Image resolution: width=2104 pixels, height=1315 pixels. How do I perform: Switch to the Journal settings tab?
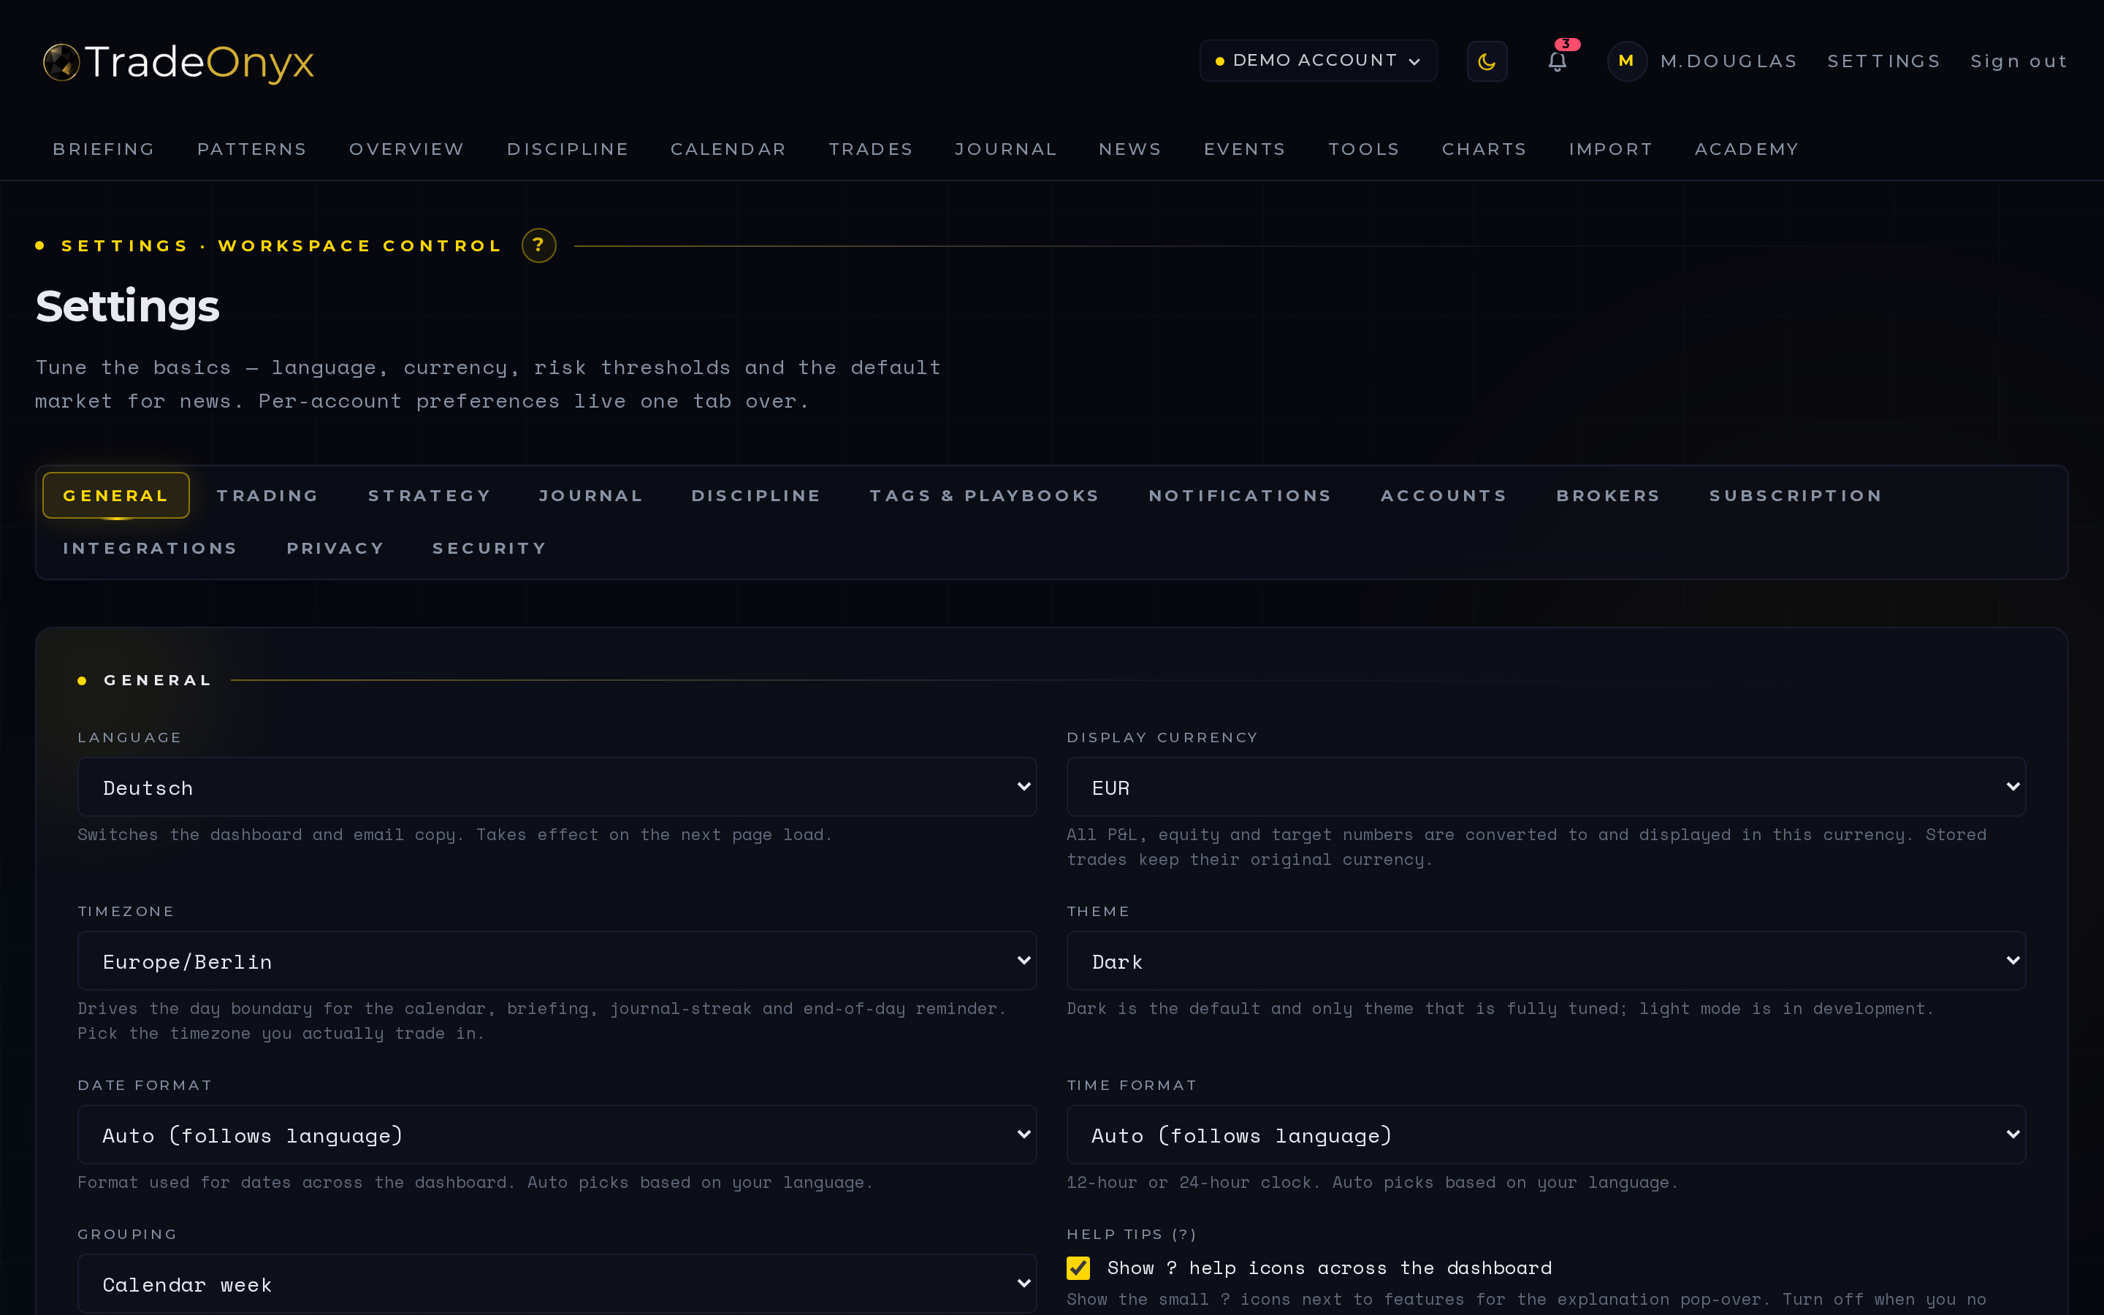[x=591, y=496]
